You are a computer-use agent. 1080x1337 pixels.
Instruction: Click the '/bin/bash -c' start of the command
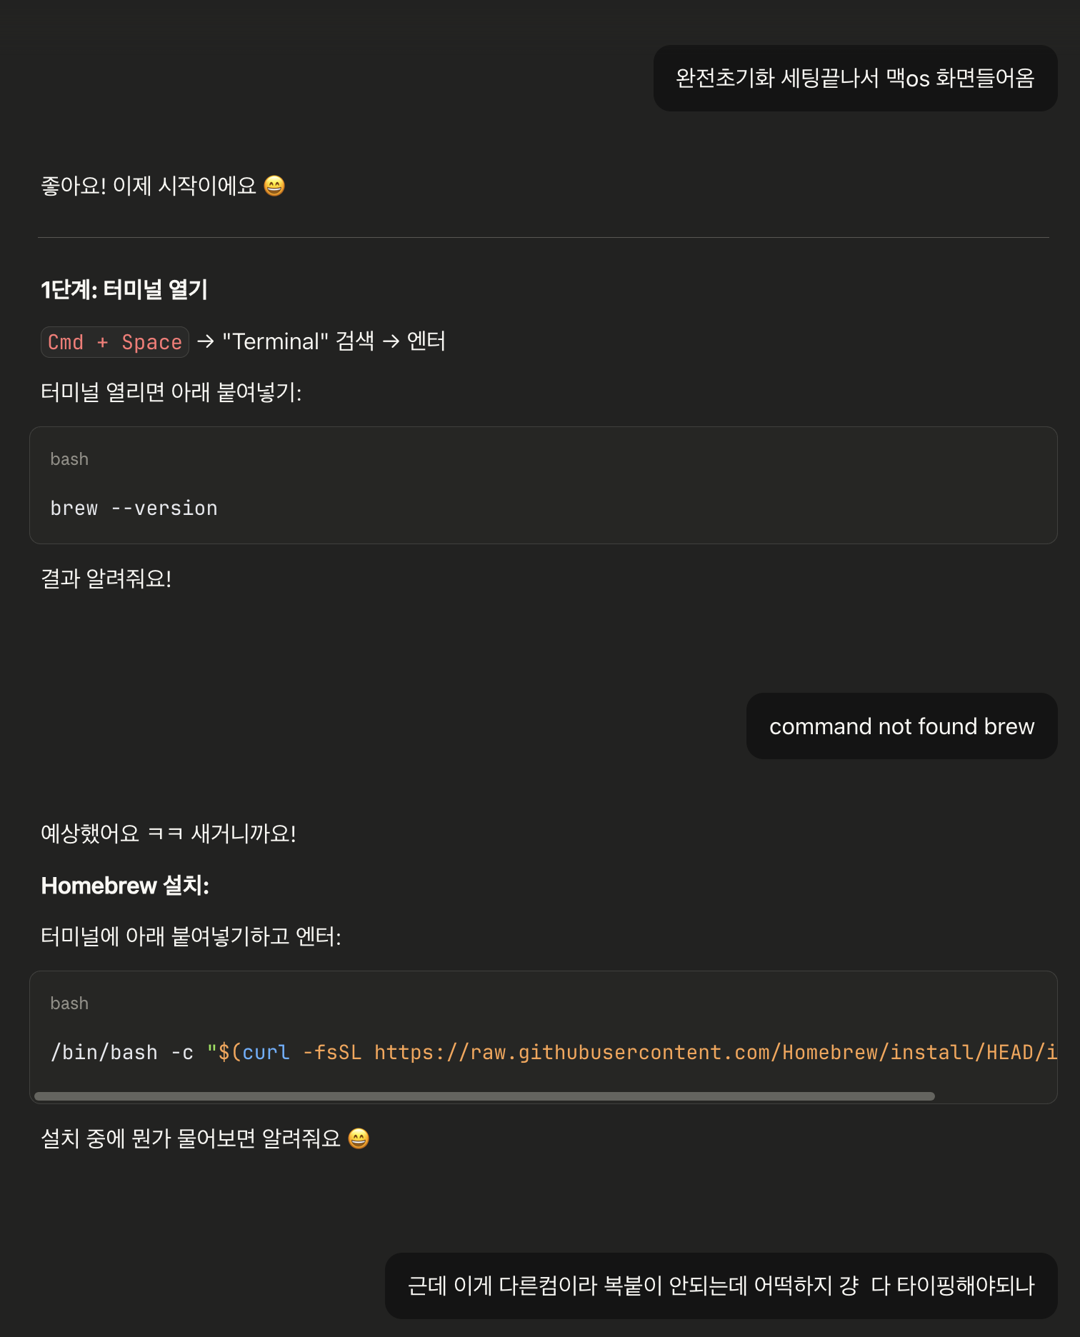[x=121, y=1053]
